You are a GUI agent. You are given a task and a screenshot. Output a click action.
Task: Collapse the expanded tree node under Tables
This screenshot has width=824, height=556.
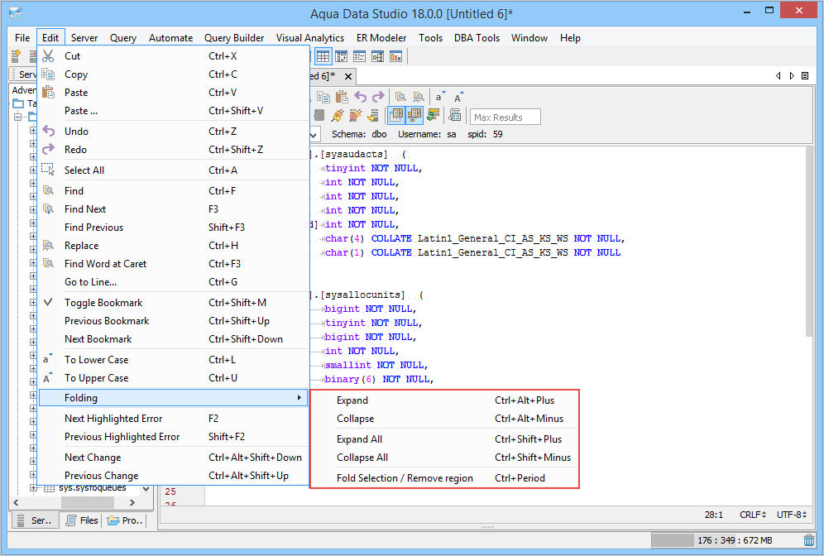point(18,117)
